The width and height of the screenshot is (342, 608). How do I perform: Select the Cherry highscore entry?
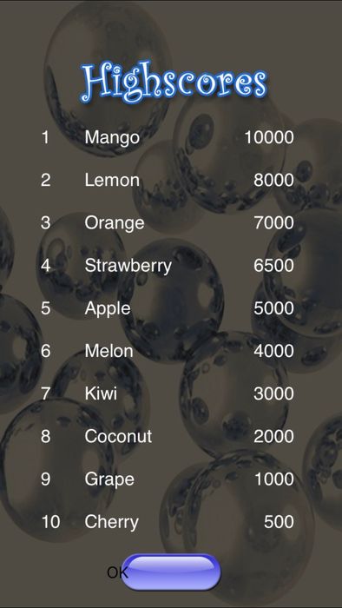coord(112,522)
